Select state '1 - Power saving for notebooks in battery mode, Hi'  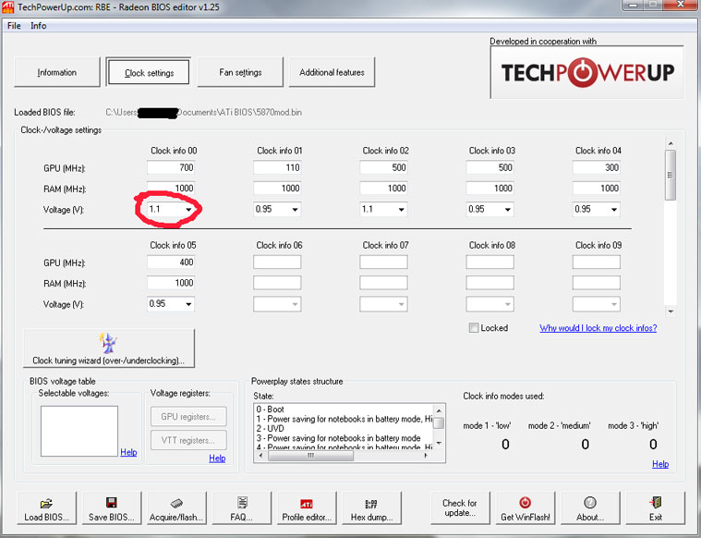[344, 419]
